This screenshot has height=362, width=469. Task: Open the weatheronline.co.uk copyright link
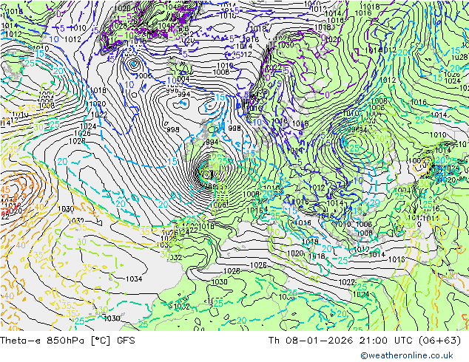[x=407, y=355]
